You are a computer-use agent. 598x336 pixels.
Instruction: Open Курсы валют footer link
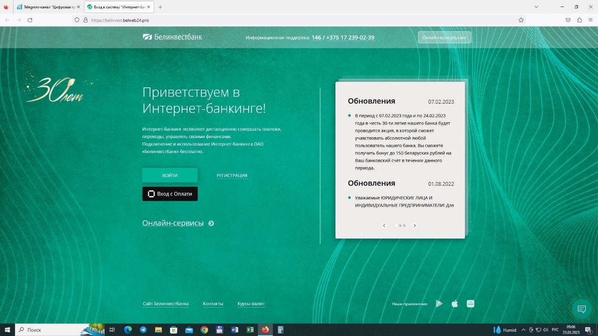coord(251,304)
